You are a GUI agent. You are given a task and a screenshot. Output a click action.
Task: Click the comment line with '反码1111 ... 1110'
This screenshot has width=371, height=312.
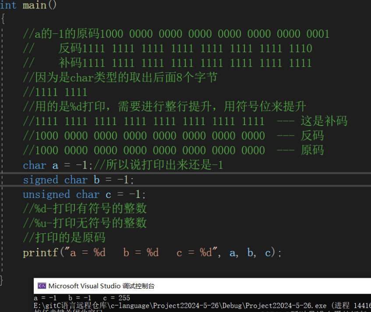click(167, 48)
